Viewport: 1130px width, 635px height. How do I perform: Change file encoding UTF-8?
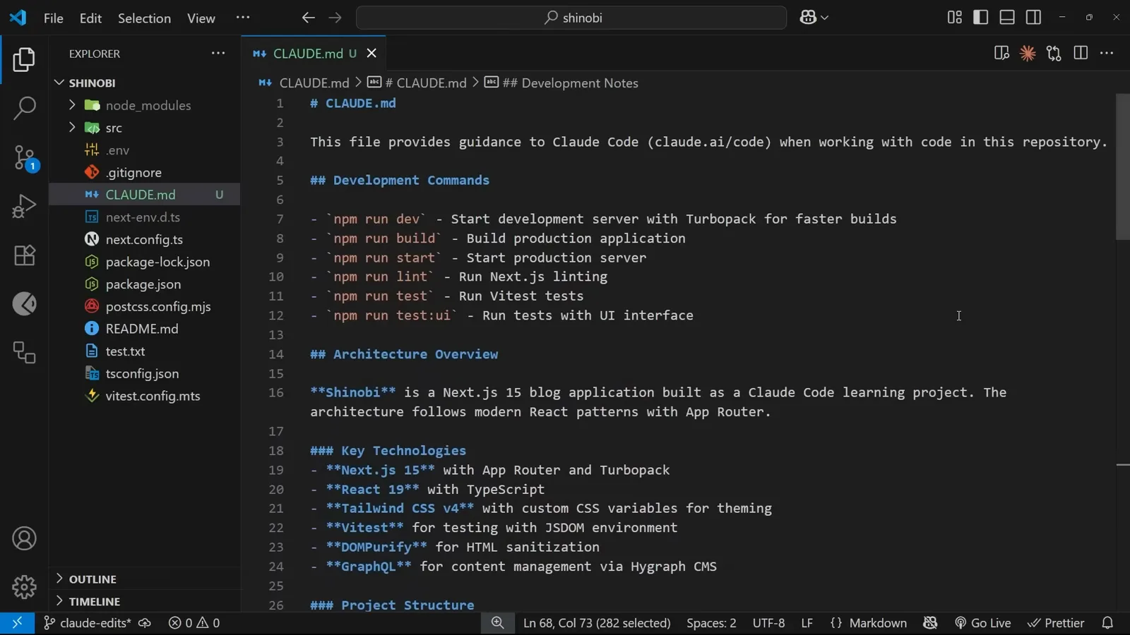pyautogui.click(x=768, y=623)
